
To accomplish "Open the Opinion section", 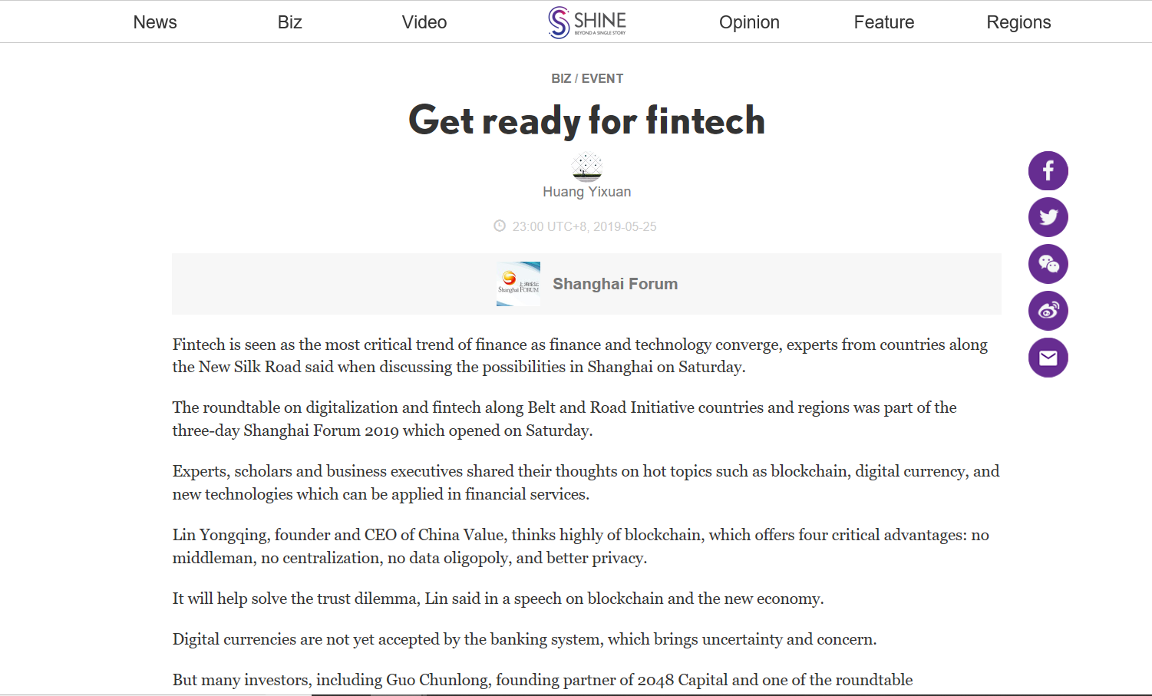I will 749,22.
